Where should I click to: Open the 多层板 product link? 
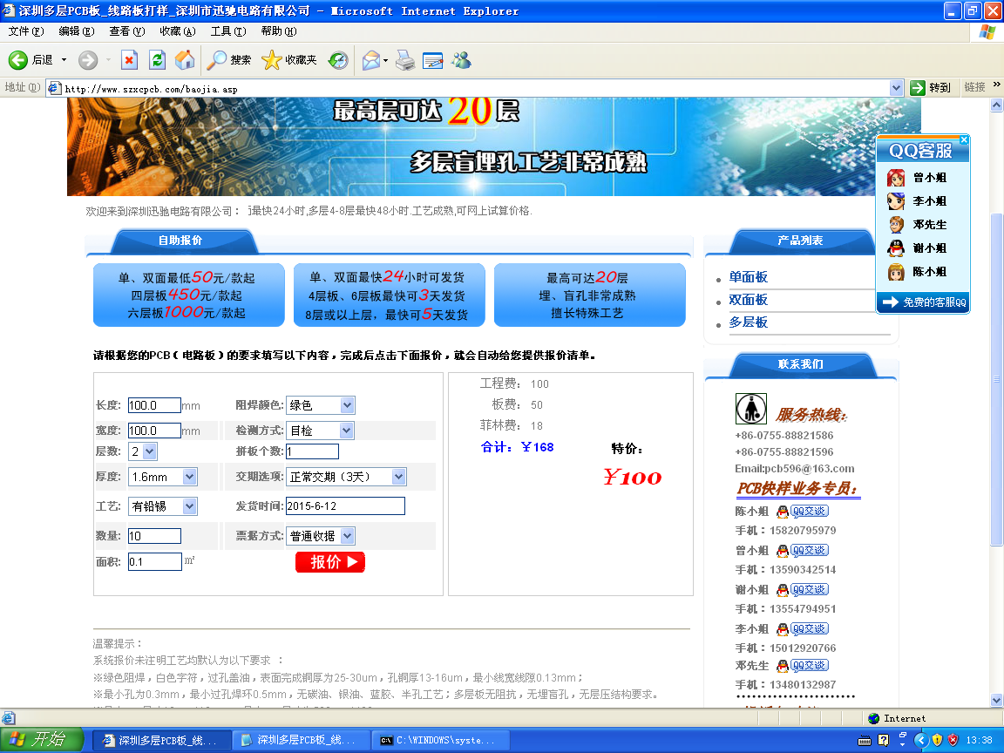pyautogui.click(x=748, y=322)
